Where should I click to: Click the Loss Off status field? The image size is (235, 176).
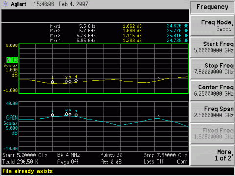pos(154,162)
